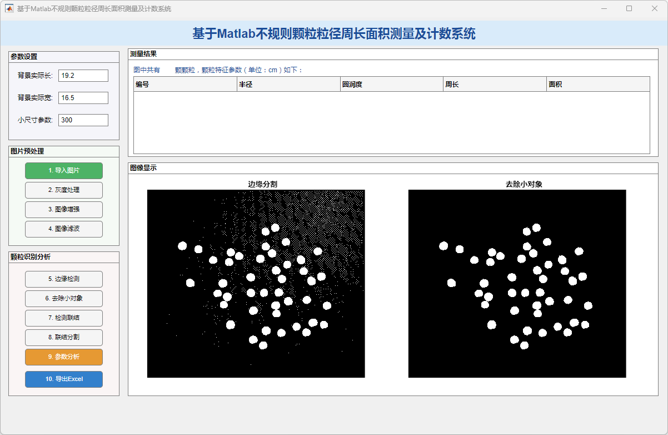Click the 去除小对象 result image
This screenshot has height=435, width=668.
click(517, 284)
